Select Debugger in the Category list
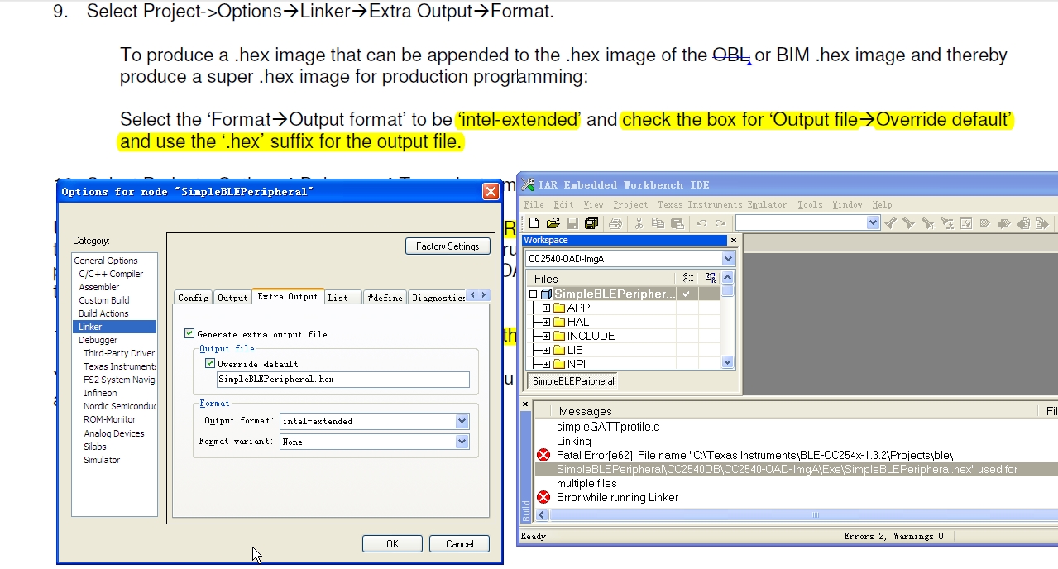 [x=98, y=340]
